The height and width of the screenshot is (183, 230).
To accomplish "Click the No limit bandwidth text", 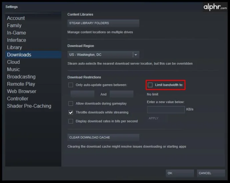I will [153, 94].
